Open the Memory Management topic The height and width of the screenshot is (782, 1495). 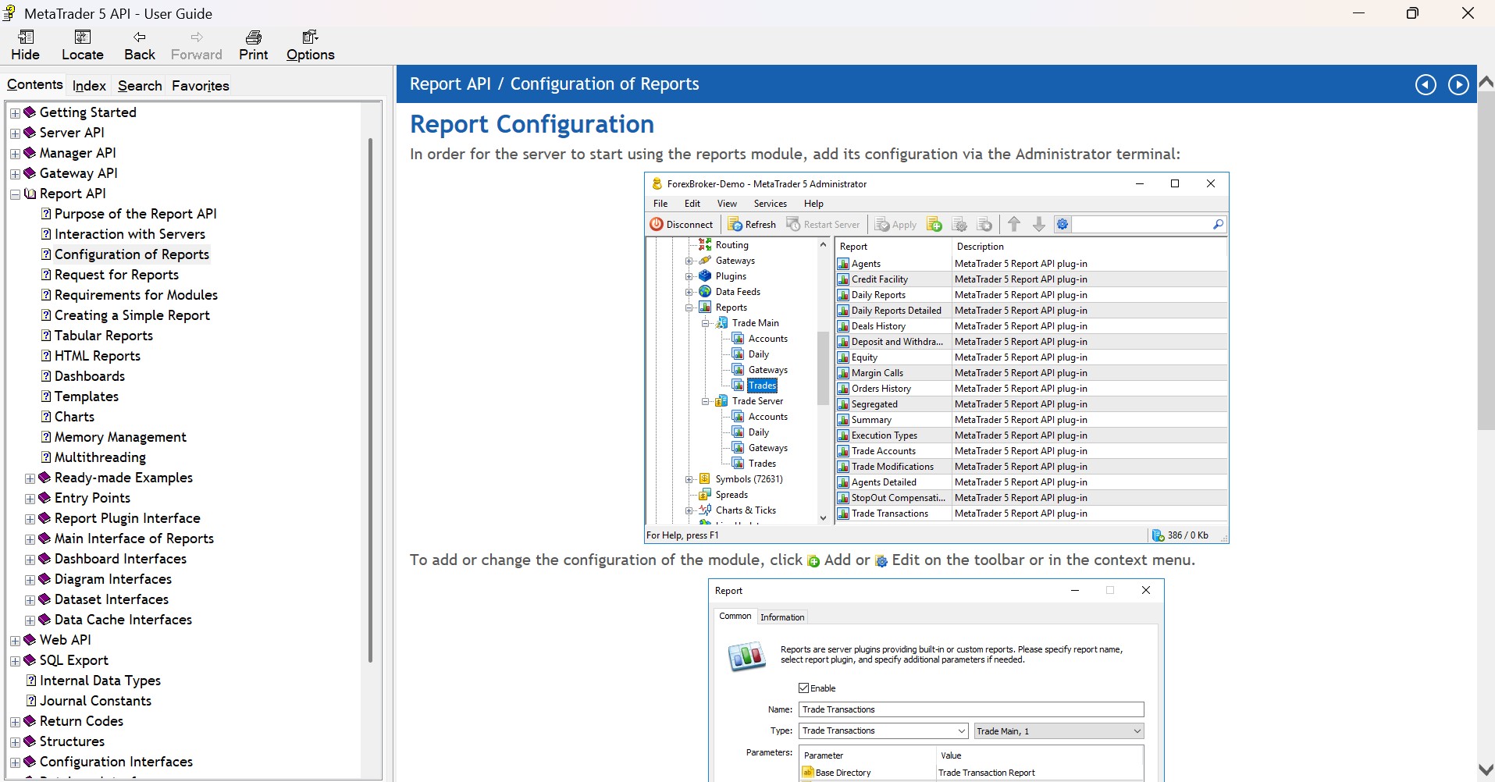[x=120, y=437]
